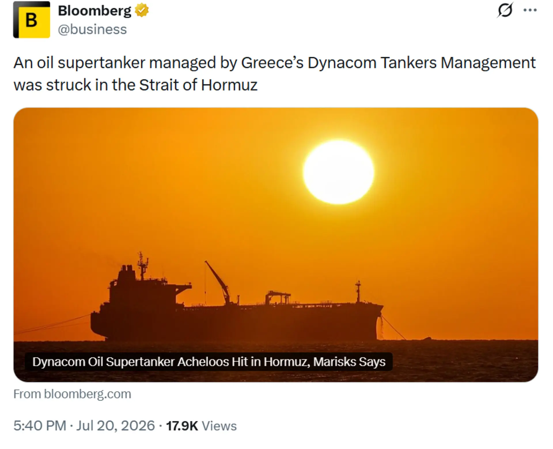Open the tanker sunset article image

coord(276,245)
